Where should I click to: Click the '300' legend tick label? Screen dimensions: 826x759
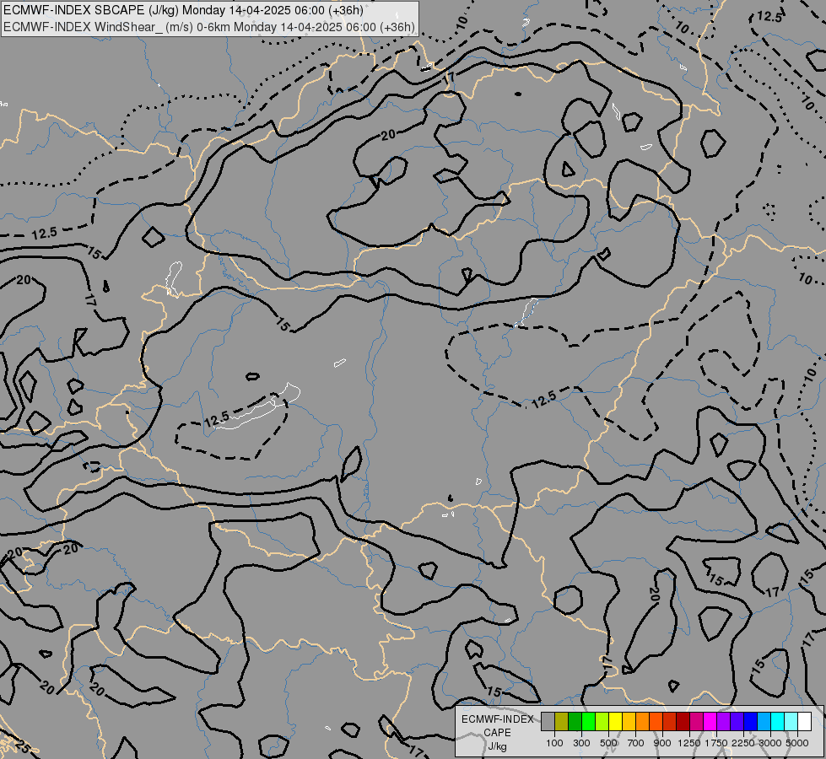[581, 743]
